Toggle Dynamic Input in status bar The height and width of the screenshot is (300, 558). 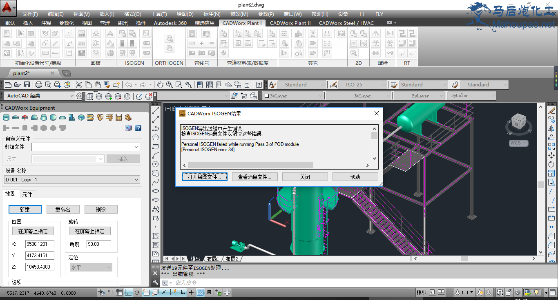pyautogui.click(x=182, y=292)
